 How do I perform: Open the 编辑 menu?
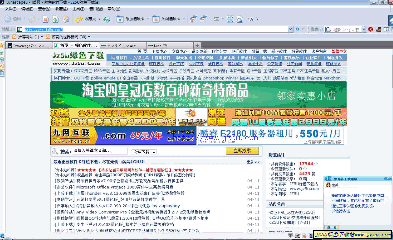27,9
